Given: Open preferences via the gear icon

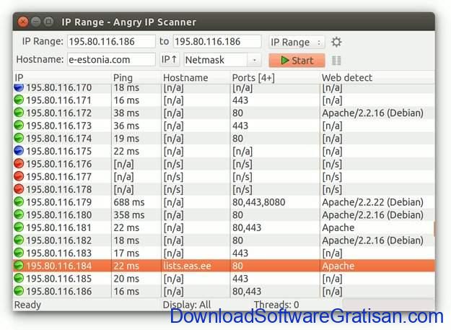Looking at the screenshot, I should point(336,42).
